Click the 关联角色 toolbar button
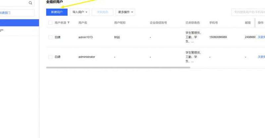The height and width of the screenshot is (138, 265). [102, 12]
